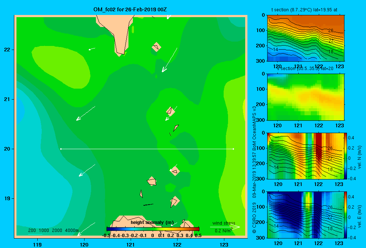Image resolution: width=366 pixels, height=248 pixels.
Task: Click the vel. E color scale bar
Action: pyautogui.click(x=346, y=215)
